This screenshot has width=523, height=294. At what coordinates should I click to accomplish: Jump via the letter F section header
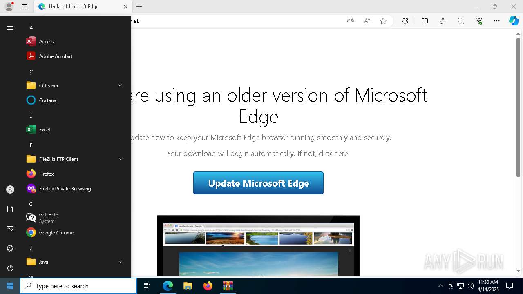tap(31, 145)
